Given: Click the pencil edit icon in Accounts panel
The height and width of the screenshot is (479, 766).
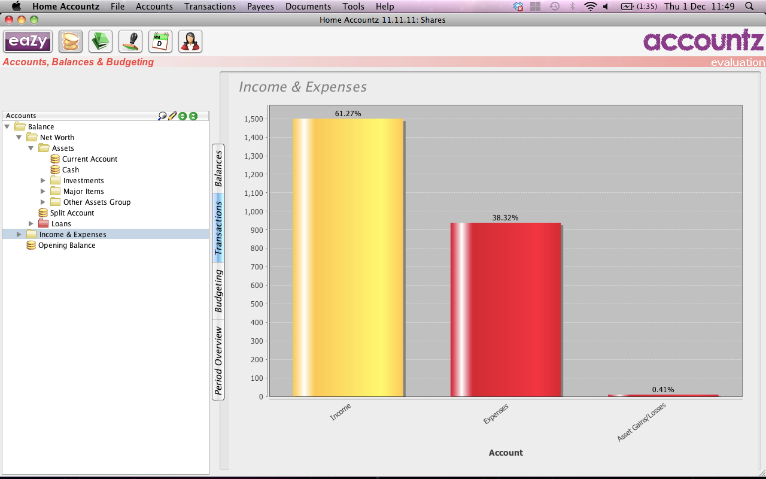Looking at the screenshot, I should 172,116.
